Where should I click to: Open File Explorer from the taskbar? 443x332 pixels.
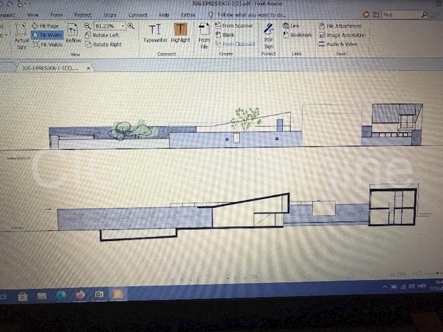[x=42, y=296]
